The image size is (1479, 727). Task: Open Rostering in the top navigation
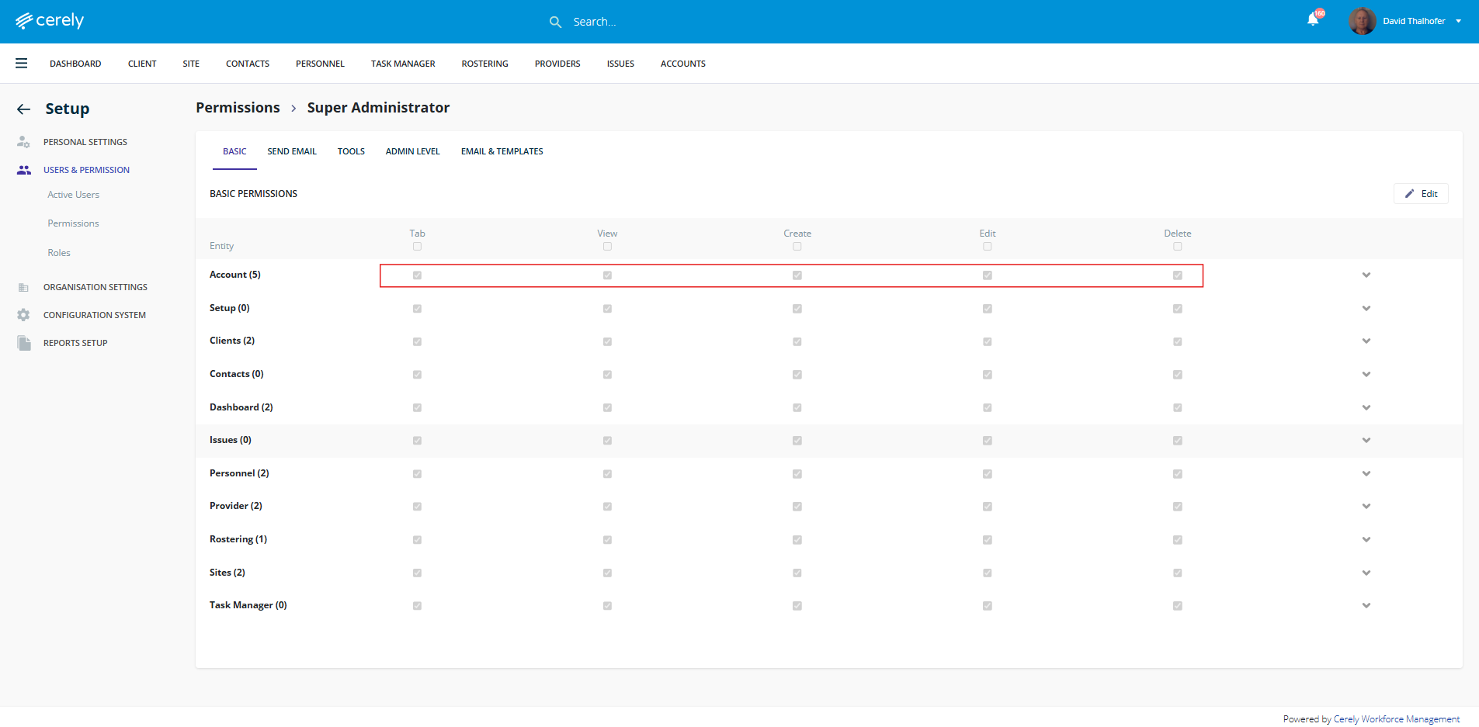pyautogui.click(x=484, y=64)
